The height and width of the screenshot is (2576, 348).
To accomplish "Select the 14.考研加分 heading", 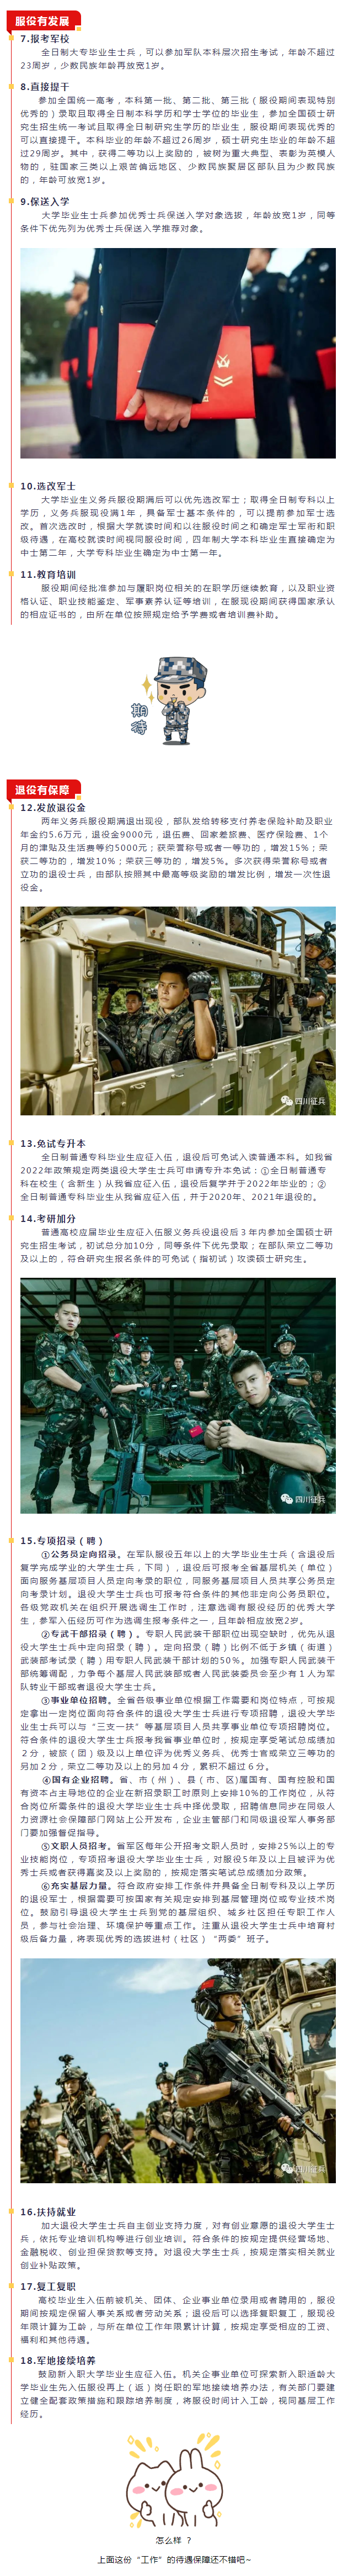I will point(49,1218).
